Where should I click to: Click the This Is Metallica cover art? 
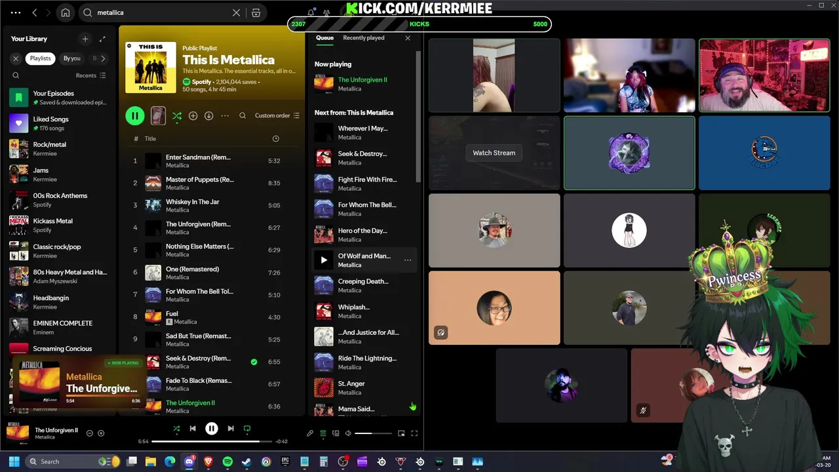[151, 68]
